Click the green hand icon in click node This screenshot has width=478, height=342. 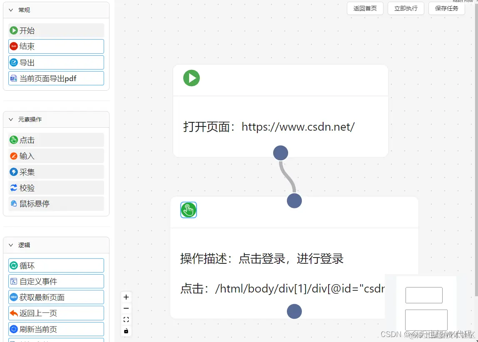188,210
